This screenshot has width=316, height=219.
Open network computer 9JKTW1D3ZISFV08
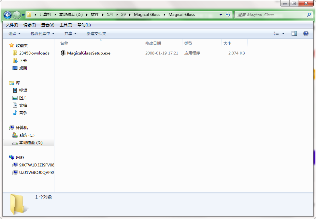click(x=36, y=165)
